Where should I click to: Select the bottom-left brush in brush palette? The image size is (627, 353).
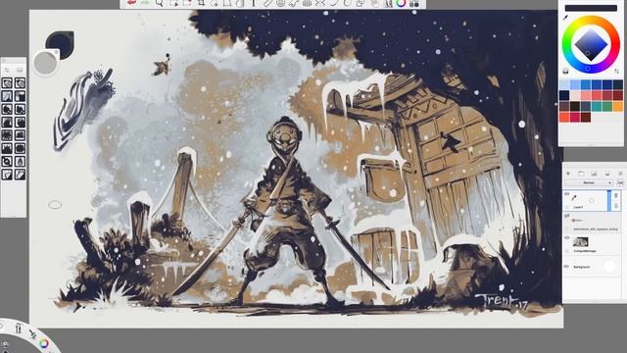7,175
